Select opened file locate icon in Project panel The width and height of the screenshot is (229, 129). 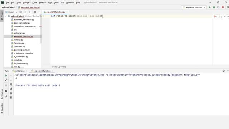(21, 12)
